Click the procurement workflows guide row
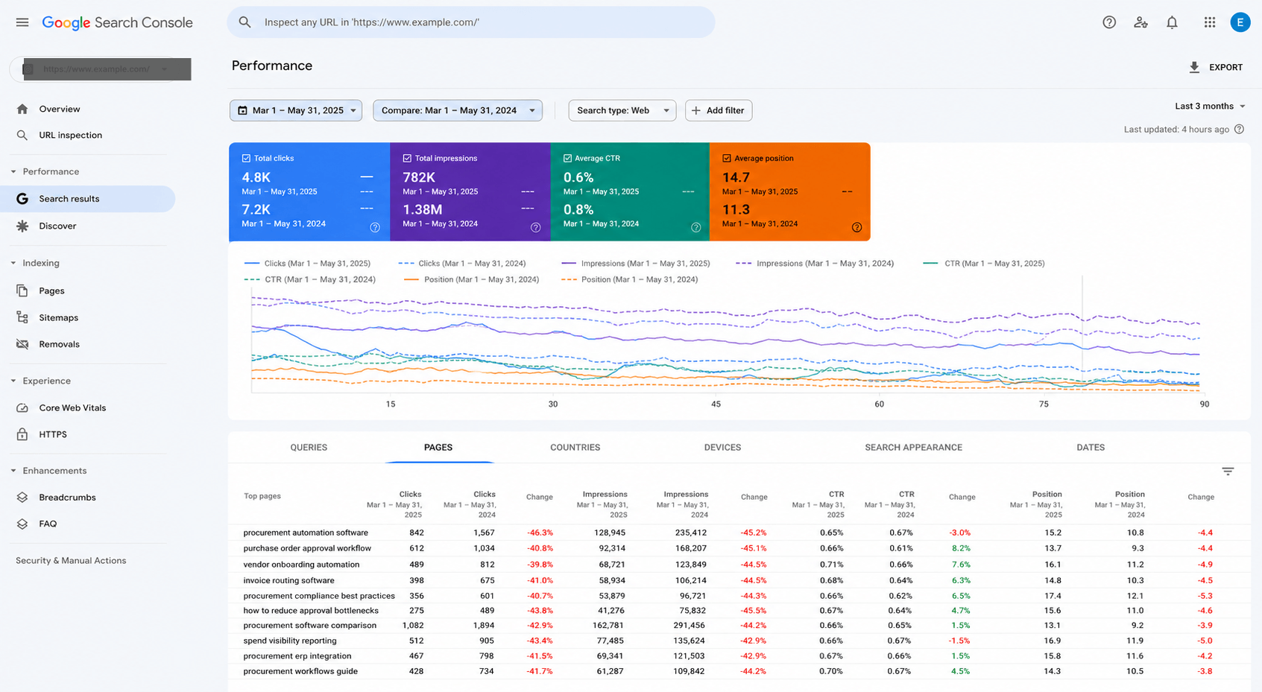Screen dimensions: 1262x692 click(739, 671)
